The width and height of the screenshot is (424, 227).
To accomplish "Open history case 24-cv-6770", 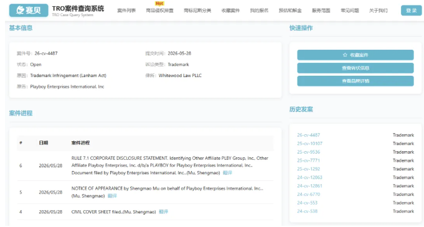I will coord(309,194).
